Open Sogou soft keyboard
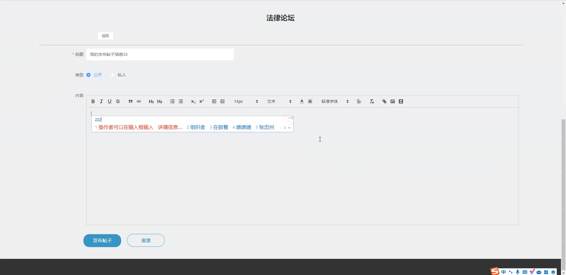566x275 pixels. pos(525,272)
